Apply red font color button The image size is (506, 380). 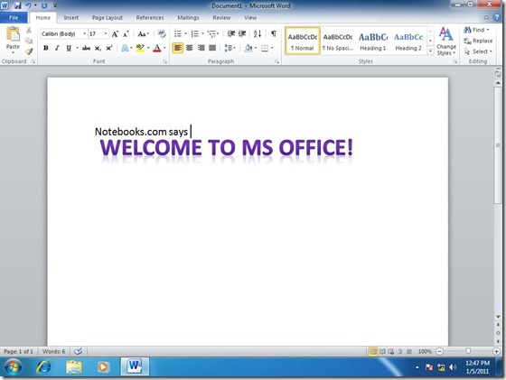[x=157, y=49]
